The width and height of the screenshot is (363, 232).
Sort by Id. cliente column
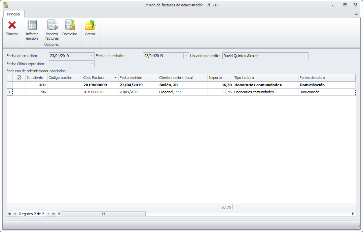(36, 78)
